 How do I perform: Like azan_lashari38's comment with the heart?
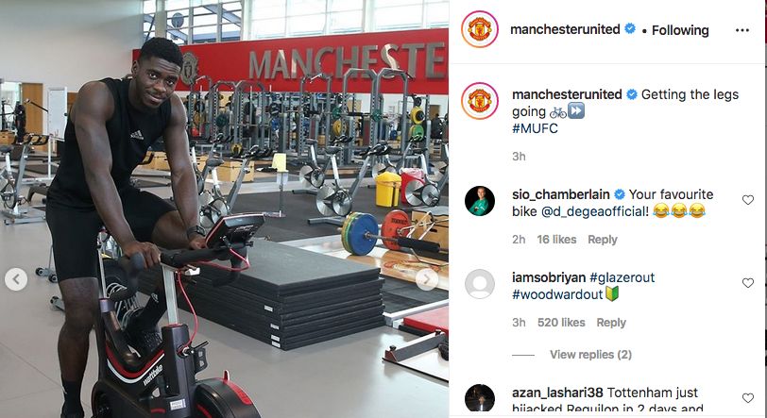(x=748, y=398)
